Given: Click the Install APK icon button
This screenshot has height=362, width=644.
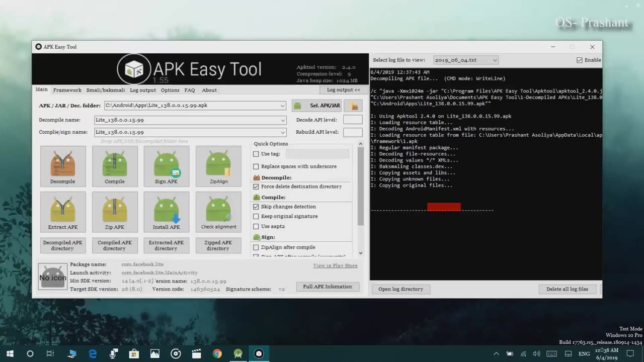Looking at the screenshot, I should (167, 212).
